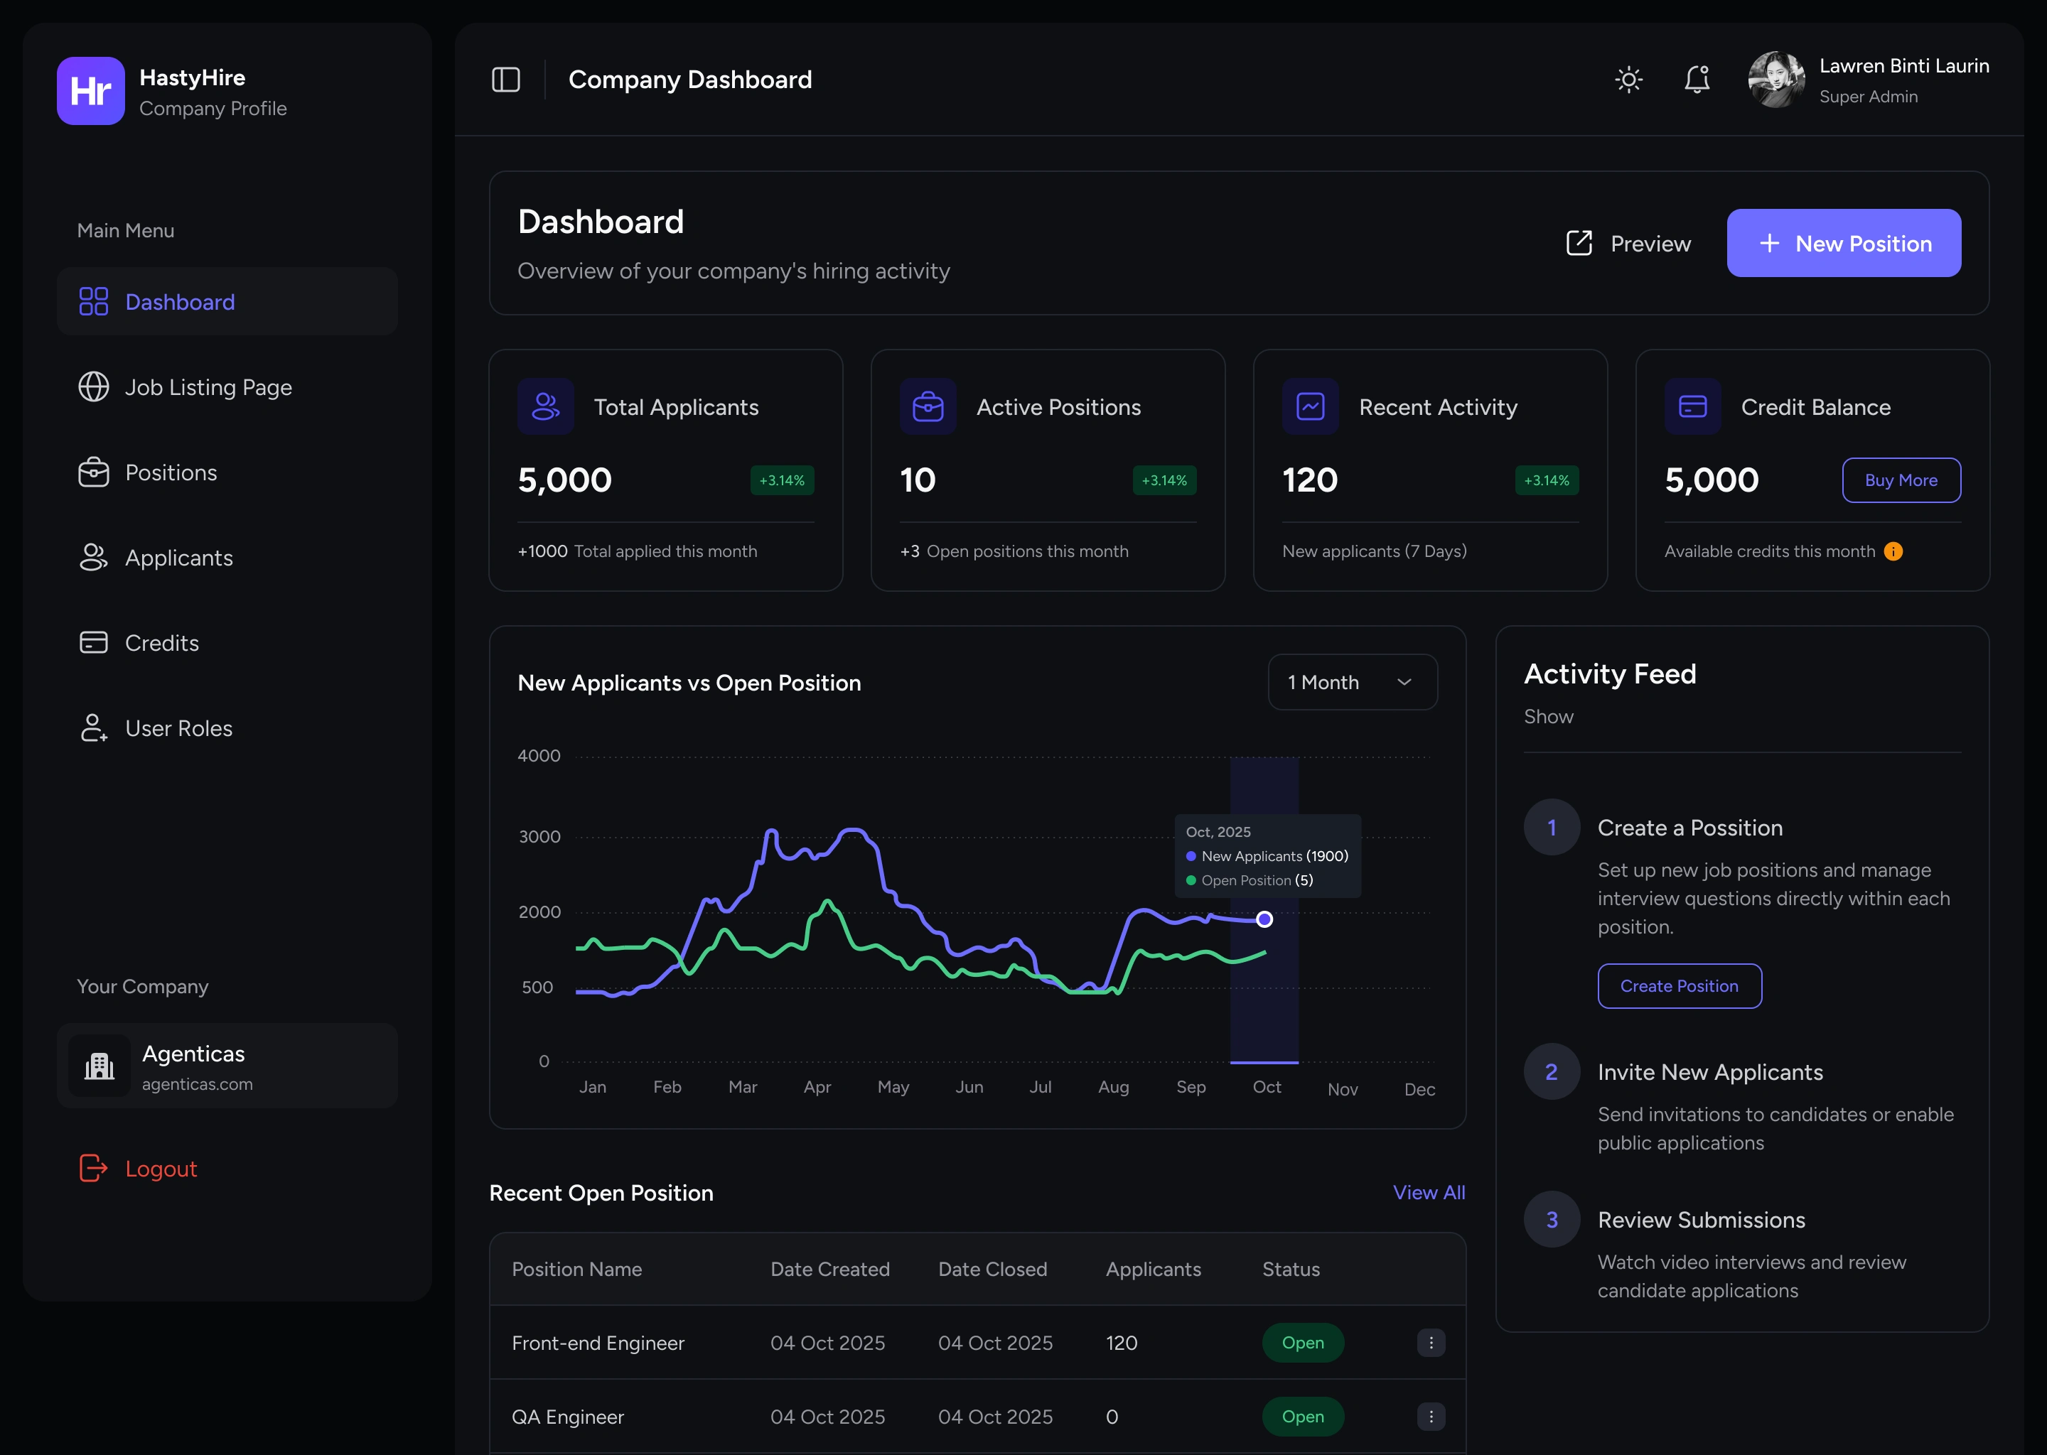Screen dimensions: 2047x1455
Task: Click the Logout option
Action: coord(161,1168)
